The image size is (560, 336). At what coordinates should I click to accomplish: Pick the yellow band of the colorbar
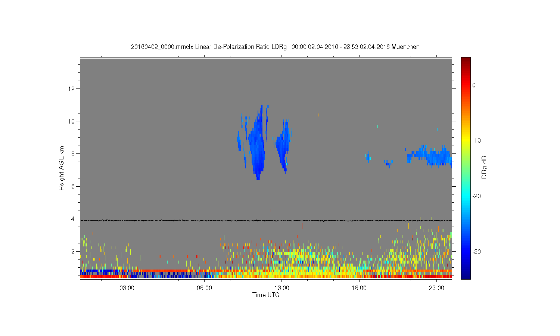(x=466, y=141)
